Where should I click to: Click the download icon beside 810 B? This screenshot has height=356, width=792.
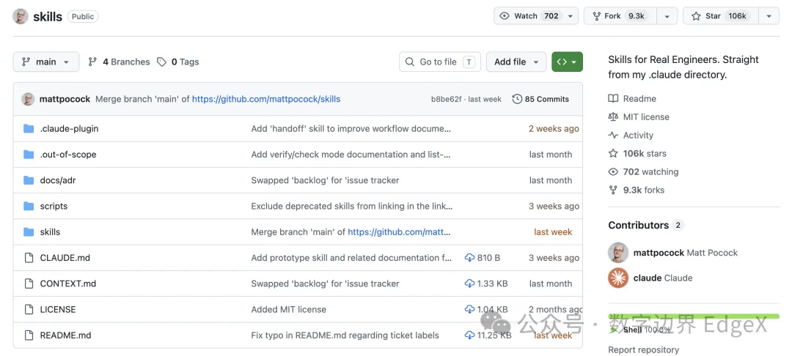[x=470, y=258]
